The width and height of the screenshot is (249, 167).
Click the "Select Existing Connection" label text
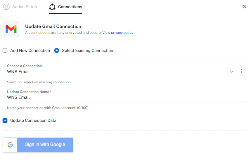point(87,50)
